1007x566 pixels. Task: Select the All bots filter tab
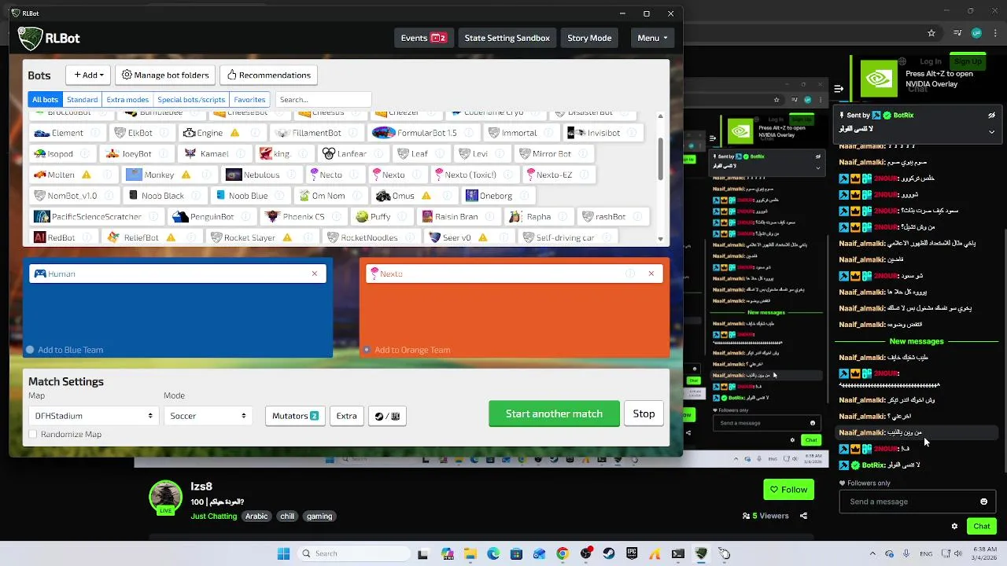(x=45, y=99)
